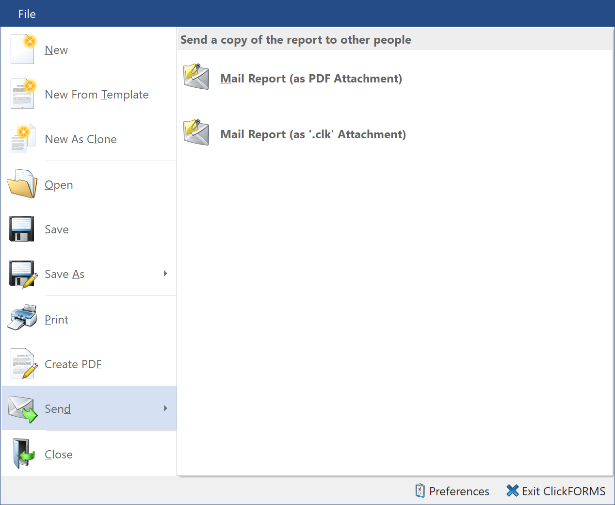This screenshot has height=505, width=615.
Task: Click the Open folder icon
Action: [x=22, y=184]
